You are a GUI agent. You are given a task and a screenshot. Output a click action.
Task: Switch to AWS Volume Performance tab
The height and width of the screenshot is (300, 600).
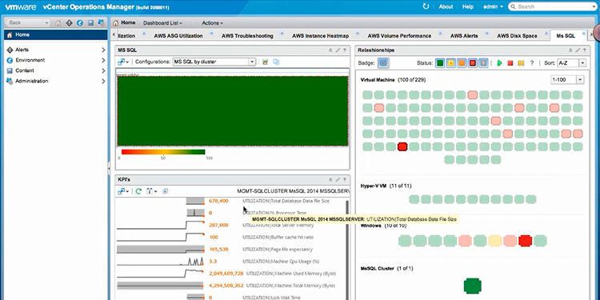[x=399, y=35]
